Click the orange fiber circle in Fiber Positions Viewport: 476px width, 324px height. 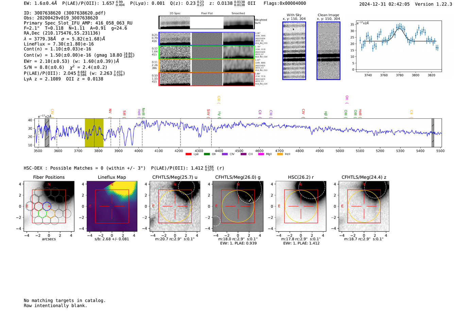(x=51, y=214)
